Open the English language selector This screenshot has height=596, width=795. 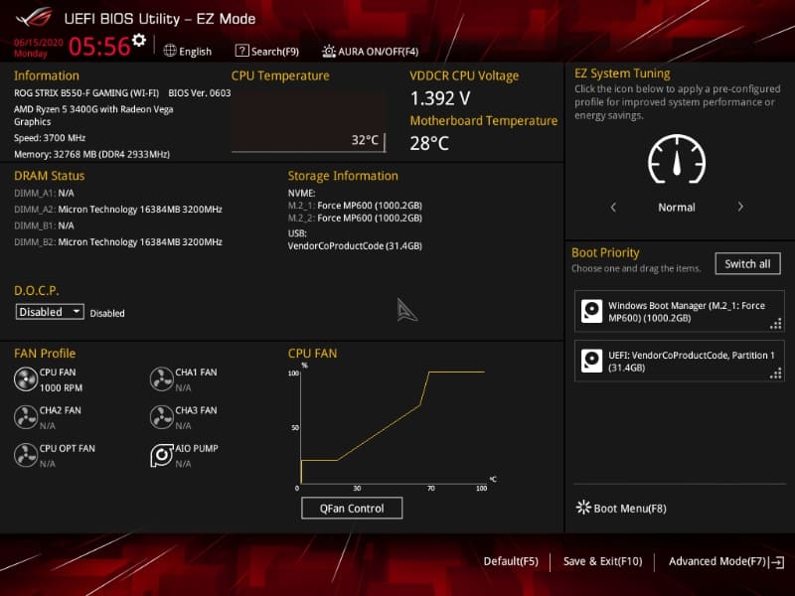[187, 51]
